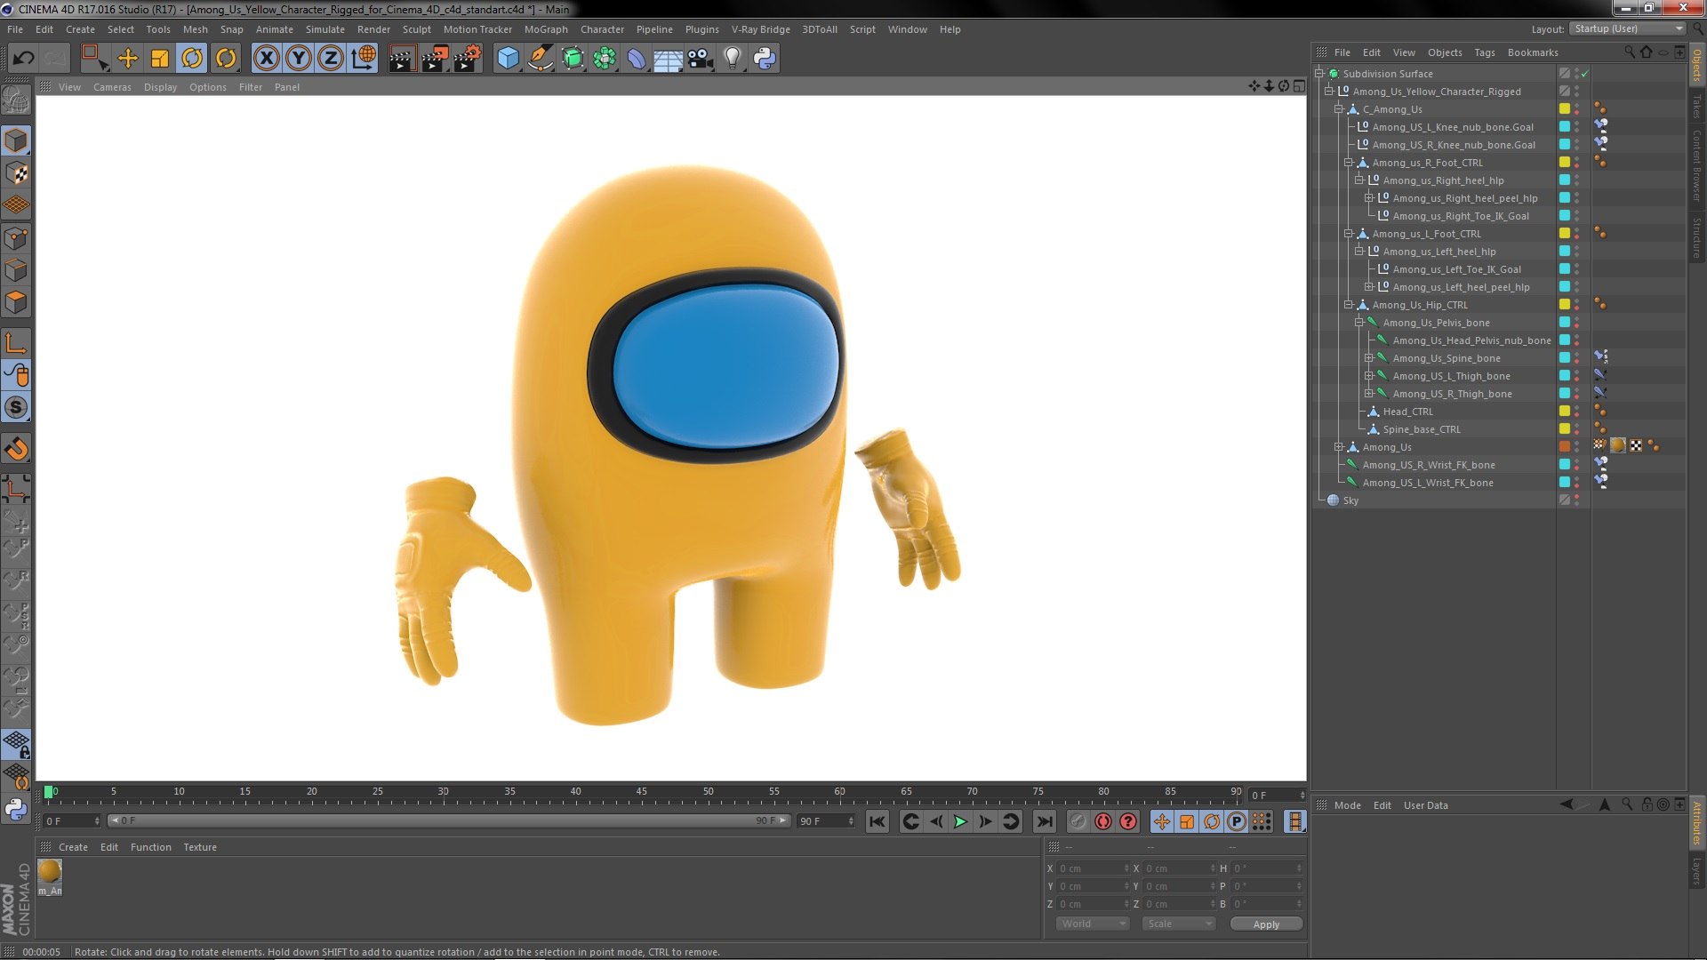
Task: Open the Python script icon
Action: [x=765, y=59]
